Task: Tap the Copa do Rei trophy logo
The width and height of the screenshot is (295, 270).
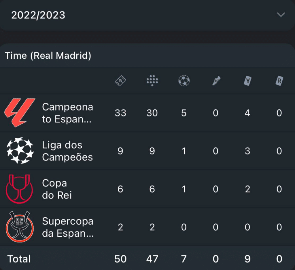Action: (20, 189)
